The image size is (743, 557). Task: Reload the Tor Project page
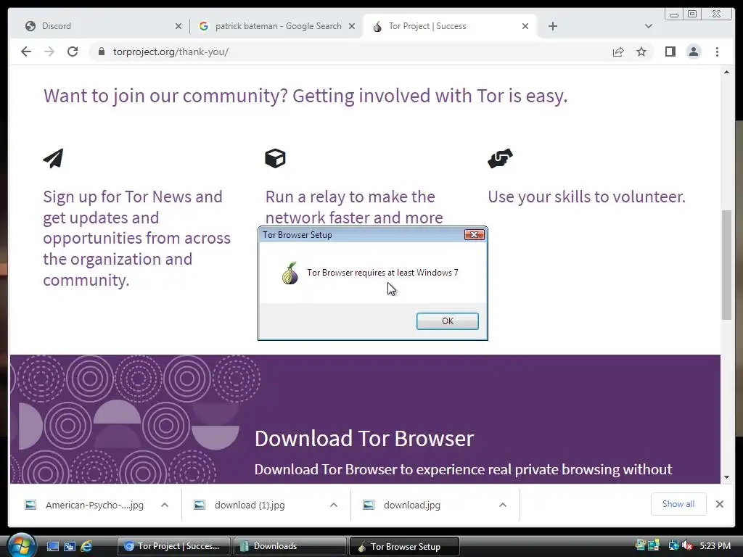[x=73, y=51]
